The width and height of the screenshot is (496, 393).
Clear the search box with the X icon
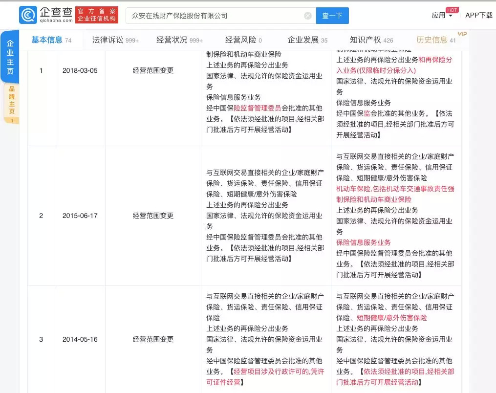tap(308, 16)
